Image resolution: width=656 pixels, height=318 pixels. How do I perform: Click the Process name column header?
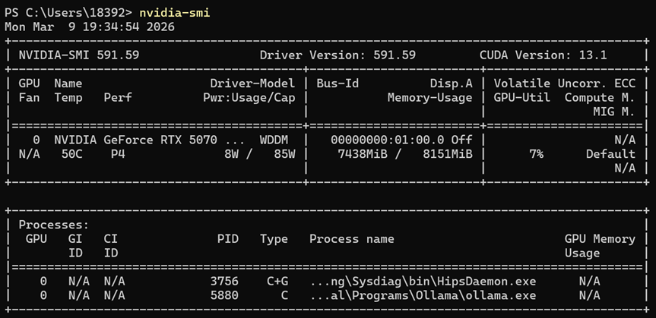[352, 239]
